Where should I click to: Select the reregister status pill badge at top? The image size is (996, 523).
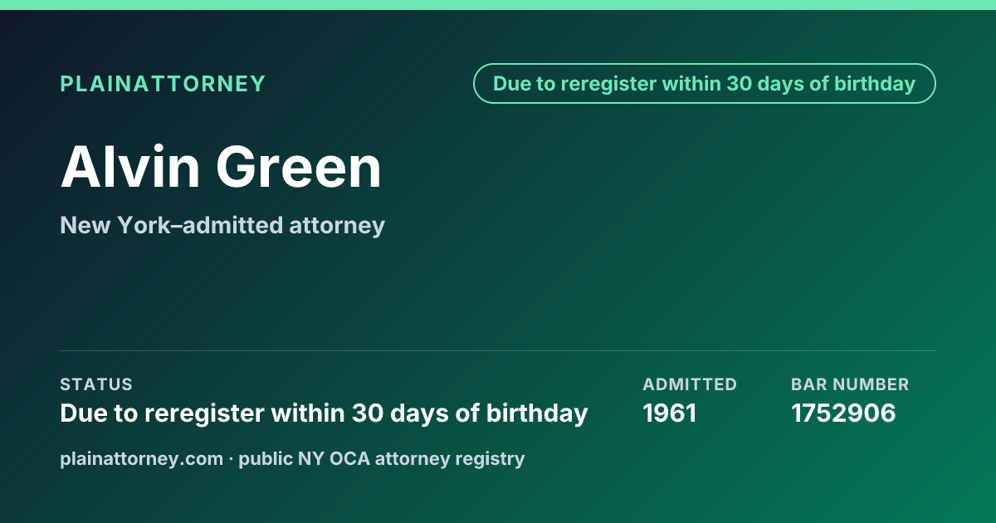click(x=705, y=84)
